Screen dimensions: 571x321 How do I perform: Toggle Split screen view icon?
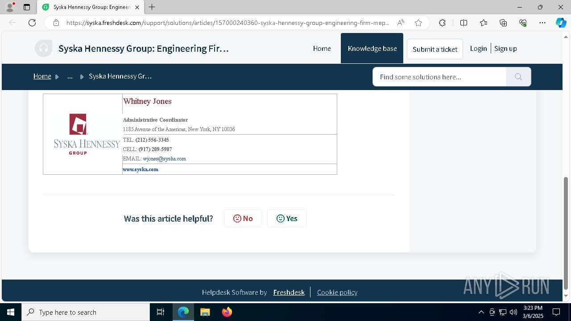(463, 23)
